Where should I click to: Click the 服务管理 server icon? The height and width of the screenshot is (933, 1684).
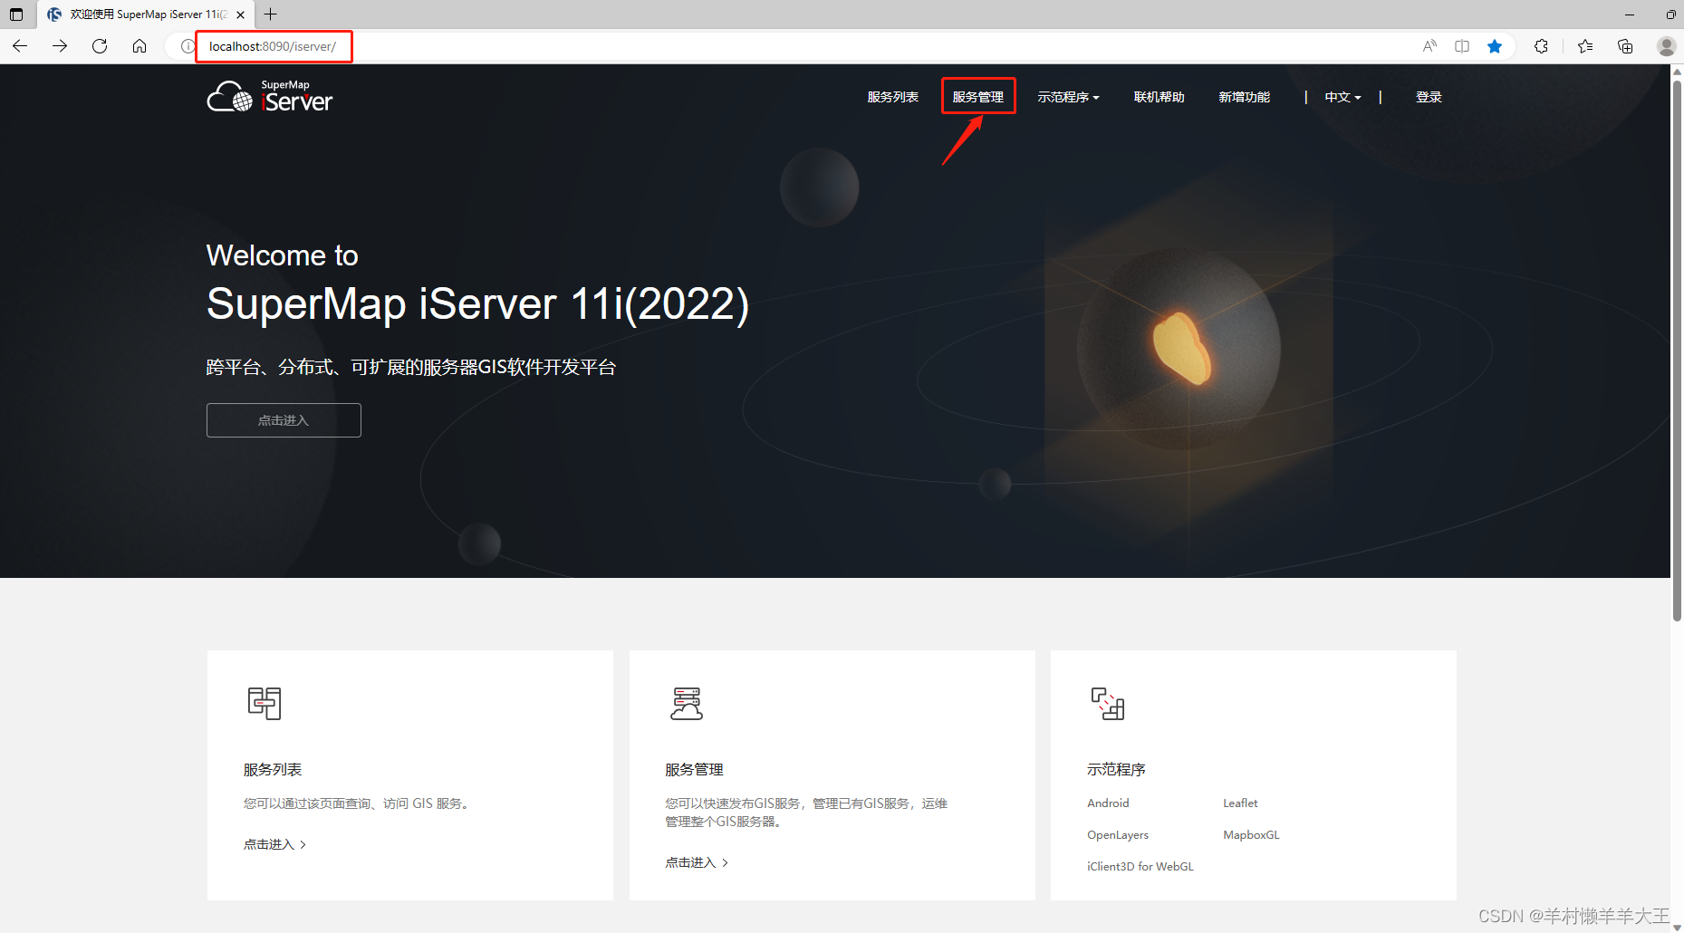[x=686, y=703]
